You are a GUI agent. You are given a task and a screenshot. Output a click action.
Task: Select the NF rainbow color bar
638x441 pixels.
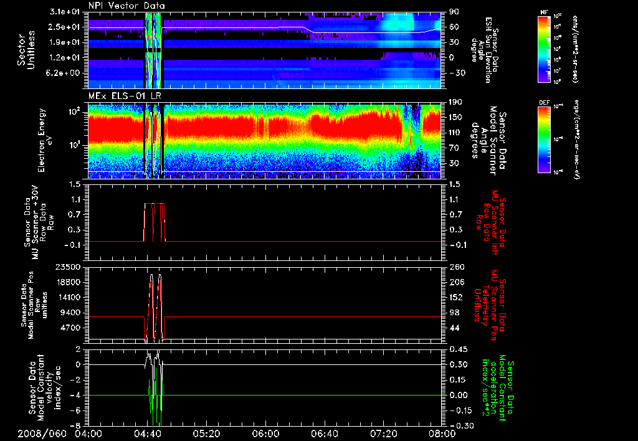coord(545,49)
